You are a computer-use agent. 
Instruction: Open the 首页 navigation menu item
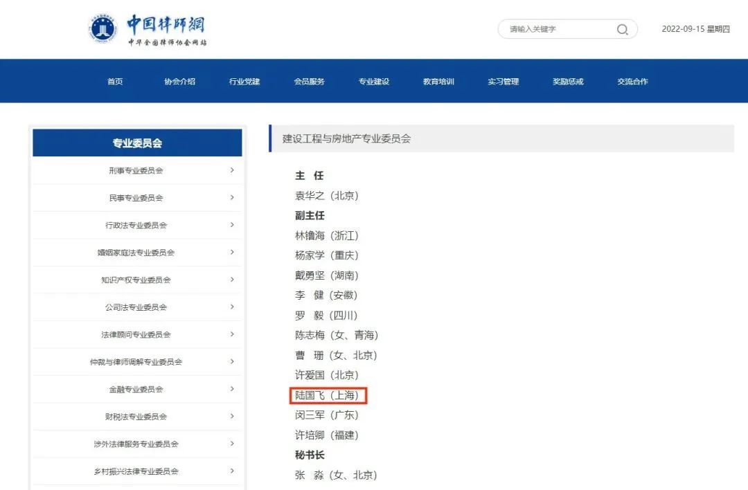115,82
